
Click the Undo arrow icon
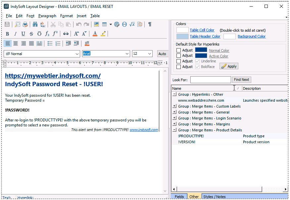click(x=78, y=24)
